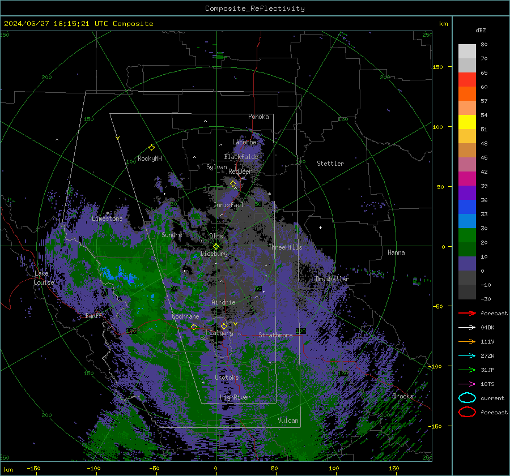Click the 100 tick on the right axis

[x=437, y=127]
